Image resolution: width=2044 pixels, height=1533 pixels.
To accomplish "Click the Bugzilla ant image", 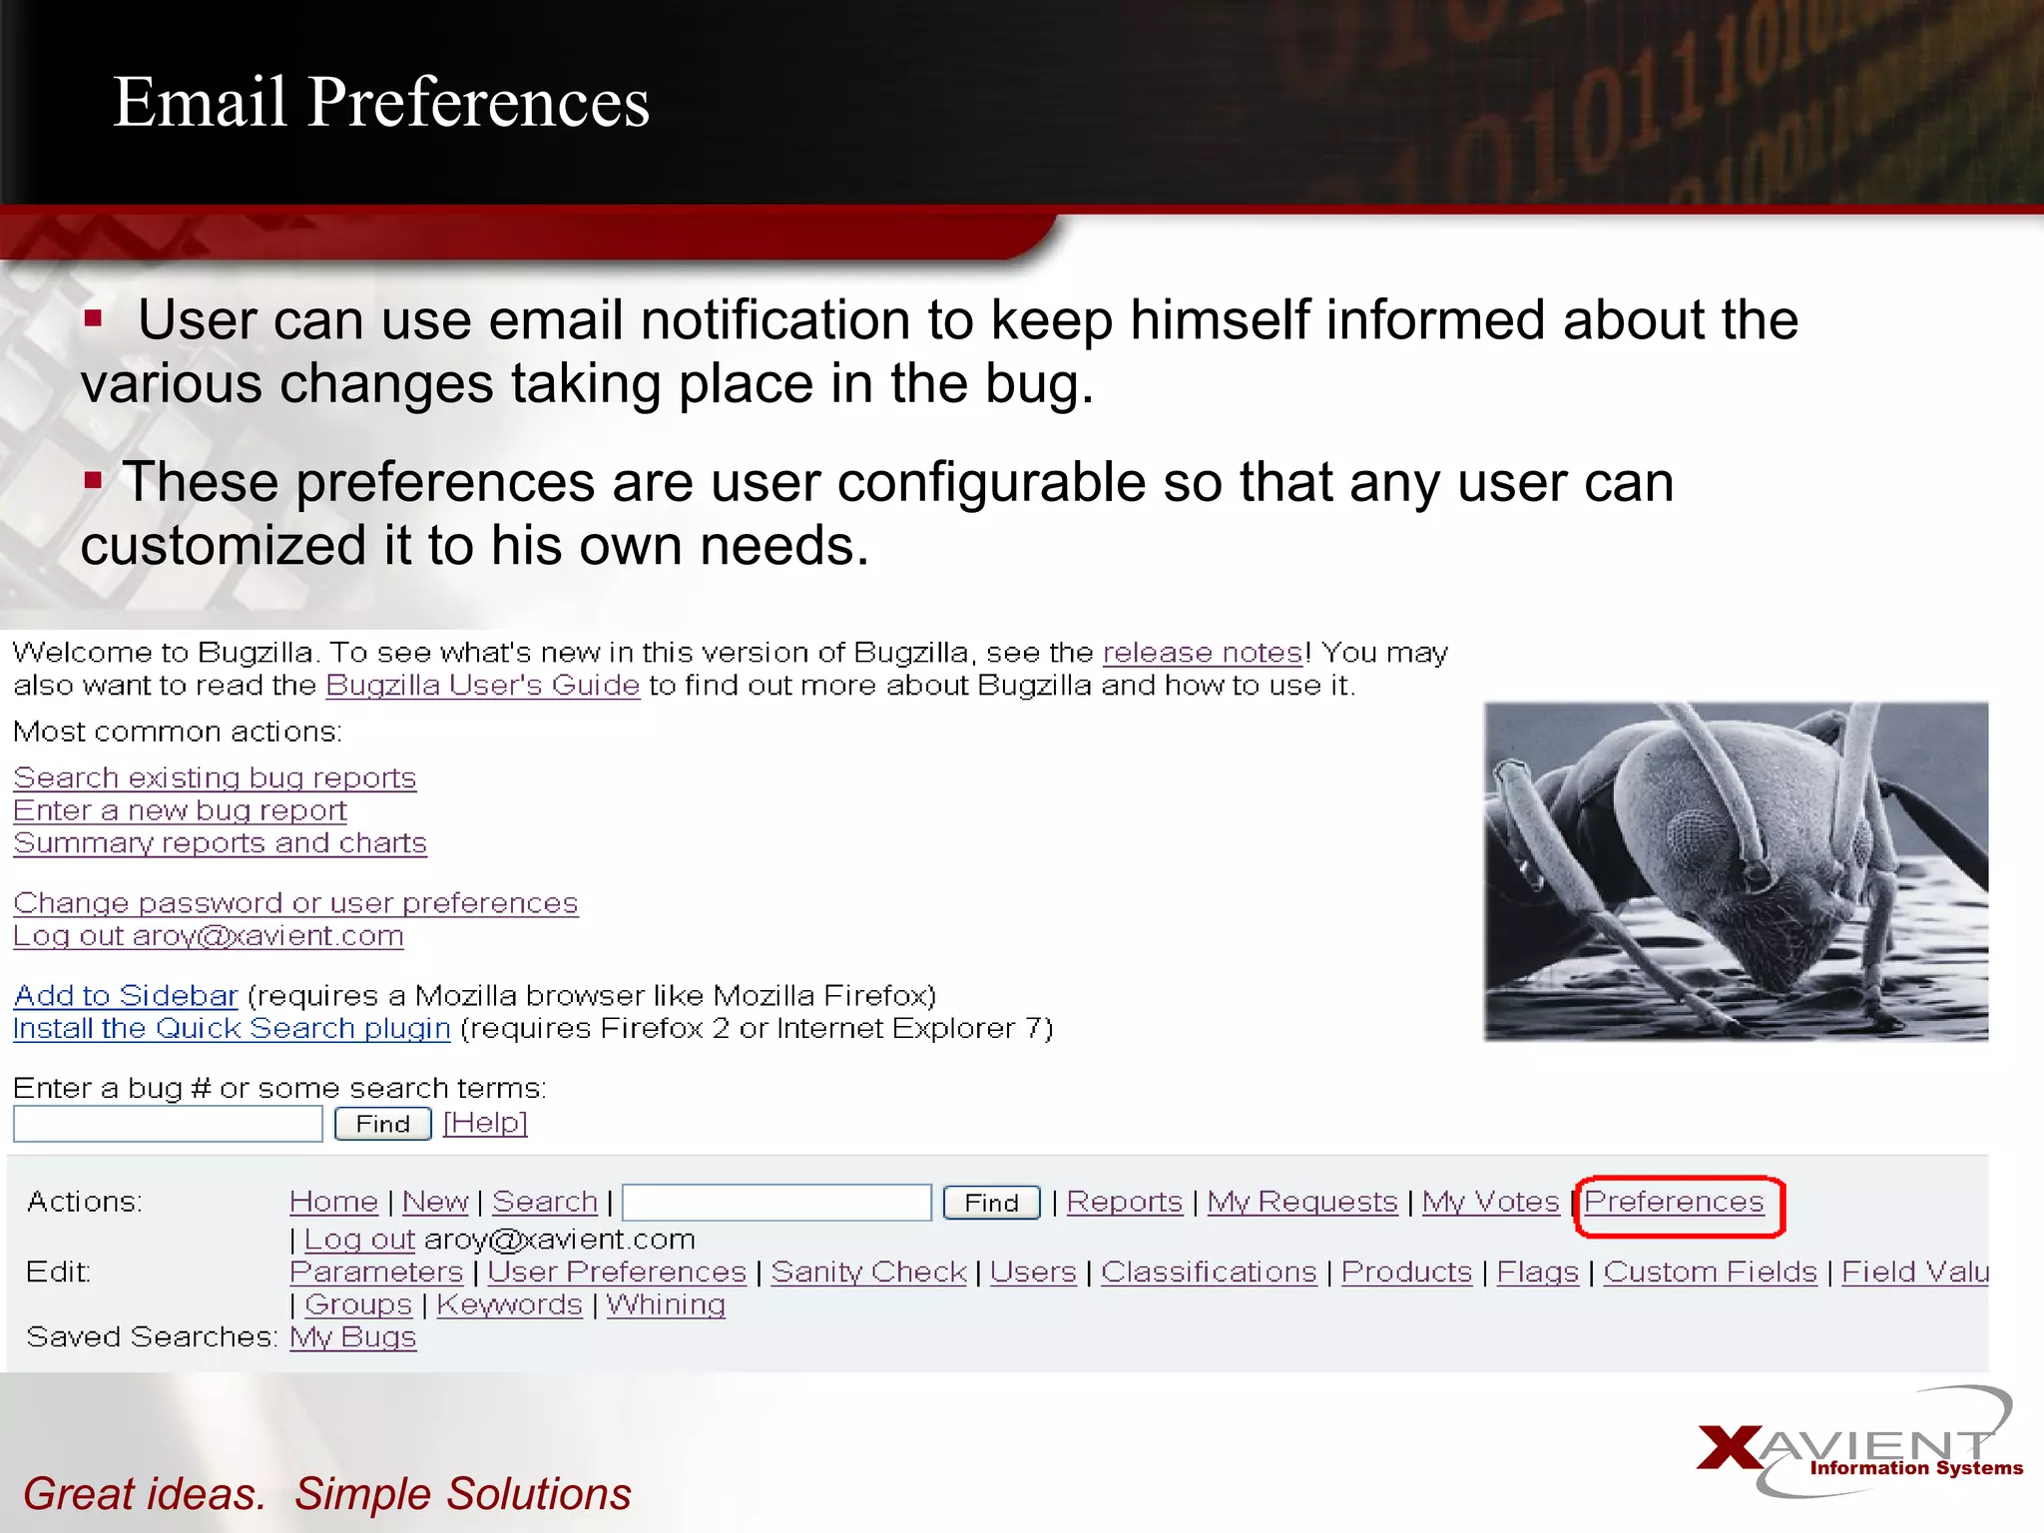I will tap(1736, 872).
